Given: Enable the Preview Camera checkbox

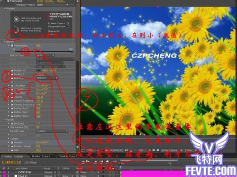Looking at the screenshot, I should point(68,23).
